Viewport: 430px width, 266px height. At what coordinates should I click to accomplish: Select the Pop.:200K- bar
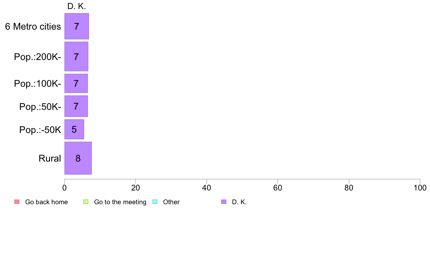click(76, 56)
